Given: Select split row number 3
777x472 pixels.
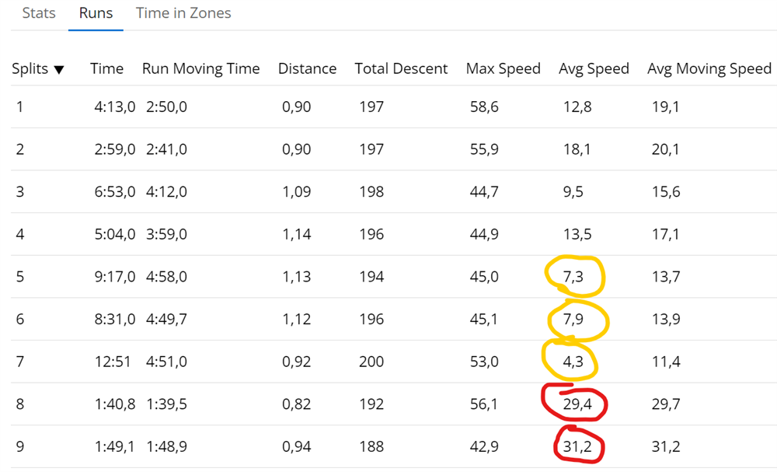Looking at the screenshot, I should click(19, 191).
